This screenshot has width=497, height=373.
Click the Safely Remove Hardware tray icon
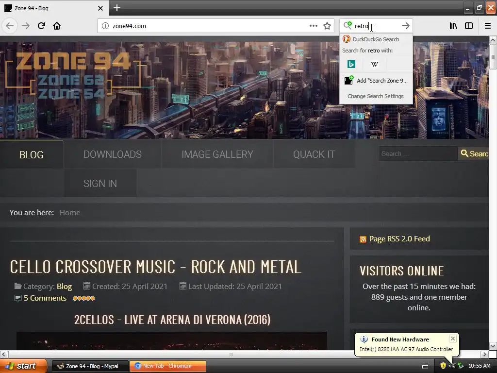(461, 366)
